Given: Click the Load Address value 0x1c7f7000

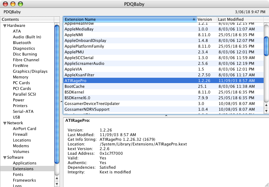Looking at the screenshot, I should 111,153.
